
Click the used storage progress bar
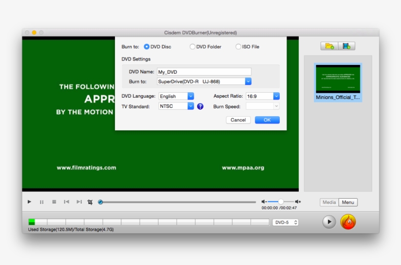[x=149, y=222]
